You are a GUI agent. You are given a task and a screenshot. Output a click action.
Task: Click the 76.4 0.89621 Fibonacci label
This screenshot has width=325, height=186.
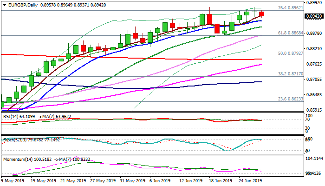pos(290,8)
